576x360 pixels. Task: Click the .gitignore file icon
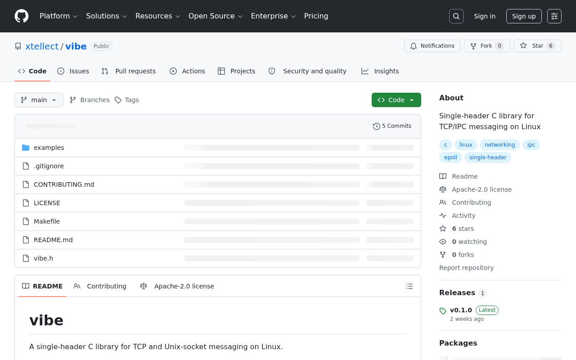[x=26, y=166]
